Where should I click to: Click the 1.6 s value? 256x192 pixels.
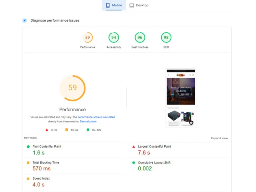click(38, 153)
